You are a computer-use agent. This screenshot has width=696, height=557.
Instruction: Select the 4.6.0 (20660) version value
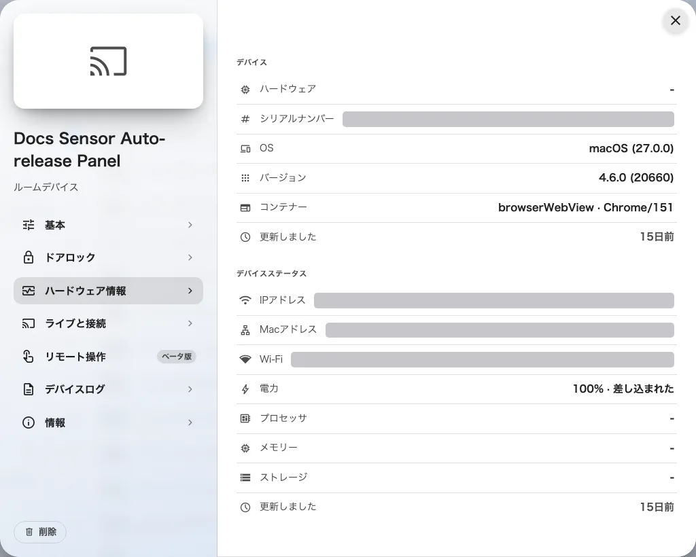tap(636, 178)
